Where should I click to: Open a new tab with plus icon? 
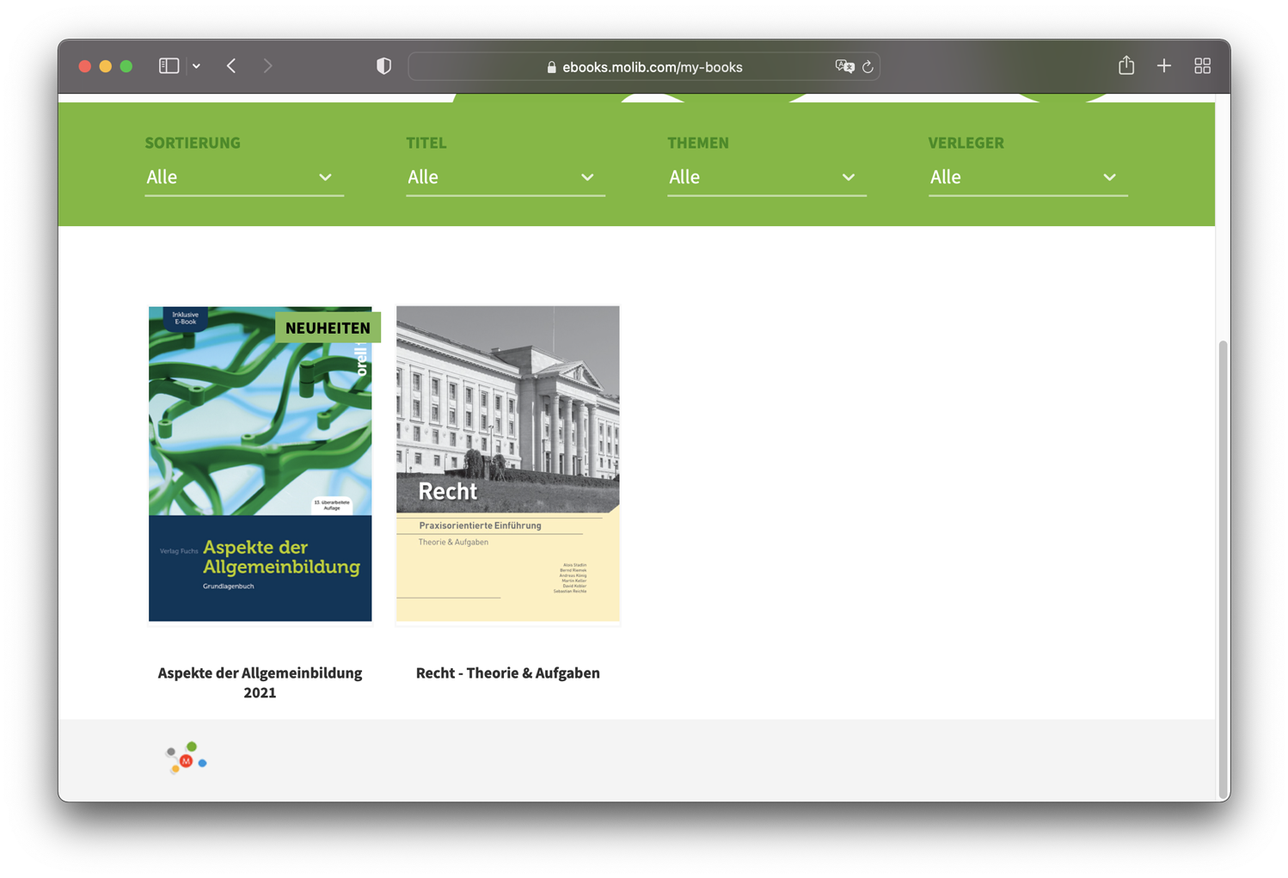[x=1163, y=66]
